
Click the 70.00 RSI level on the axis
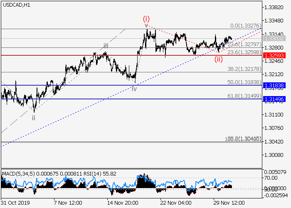[273, 178]
